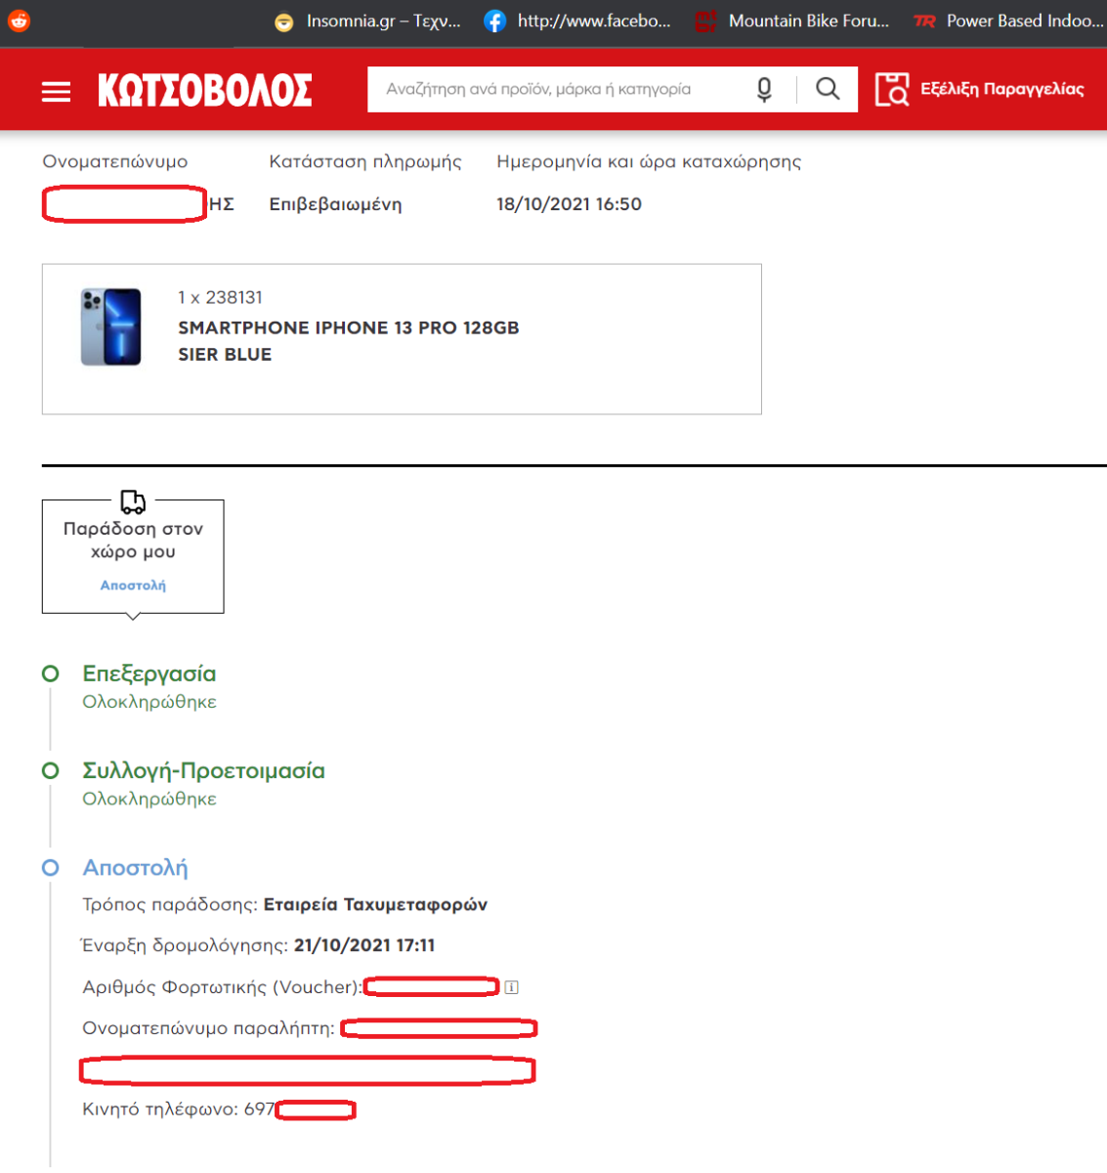Open the Reddit bookmark icon
The width and height of the screenshot is (1107, 1173).
tap(19, 21)
